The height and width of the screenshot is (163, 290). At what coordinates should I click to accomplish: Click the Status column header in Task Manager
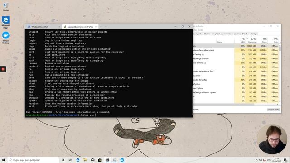tap(220, 42)
